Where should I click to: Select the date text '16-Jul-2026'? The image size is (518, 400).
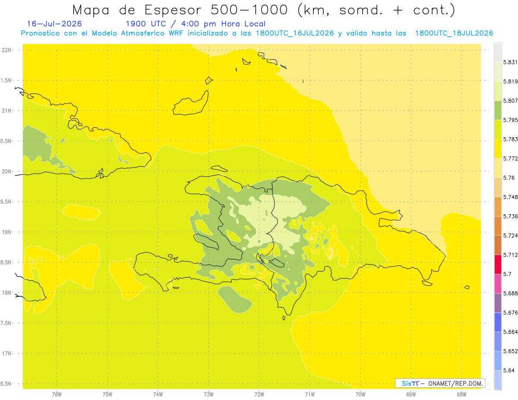click(54, 24)
